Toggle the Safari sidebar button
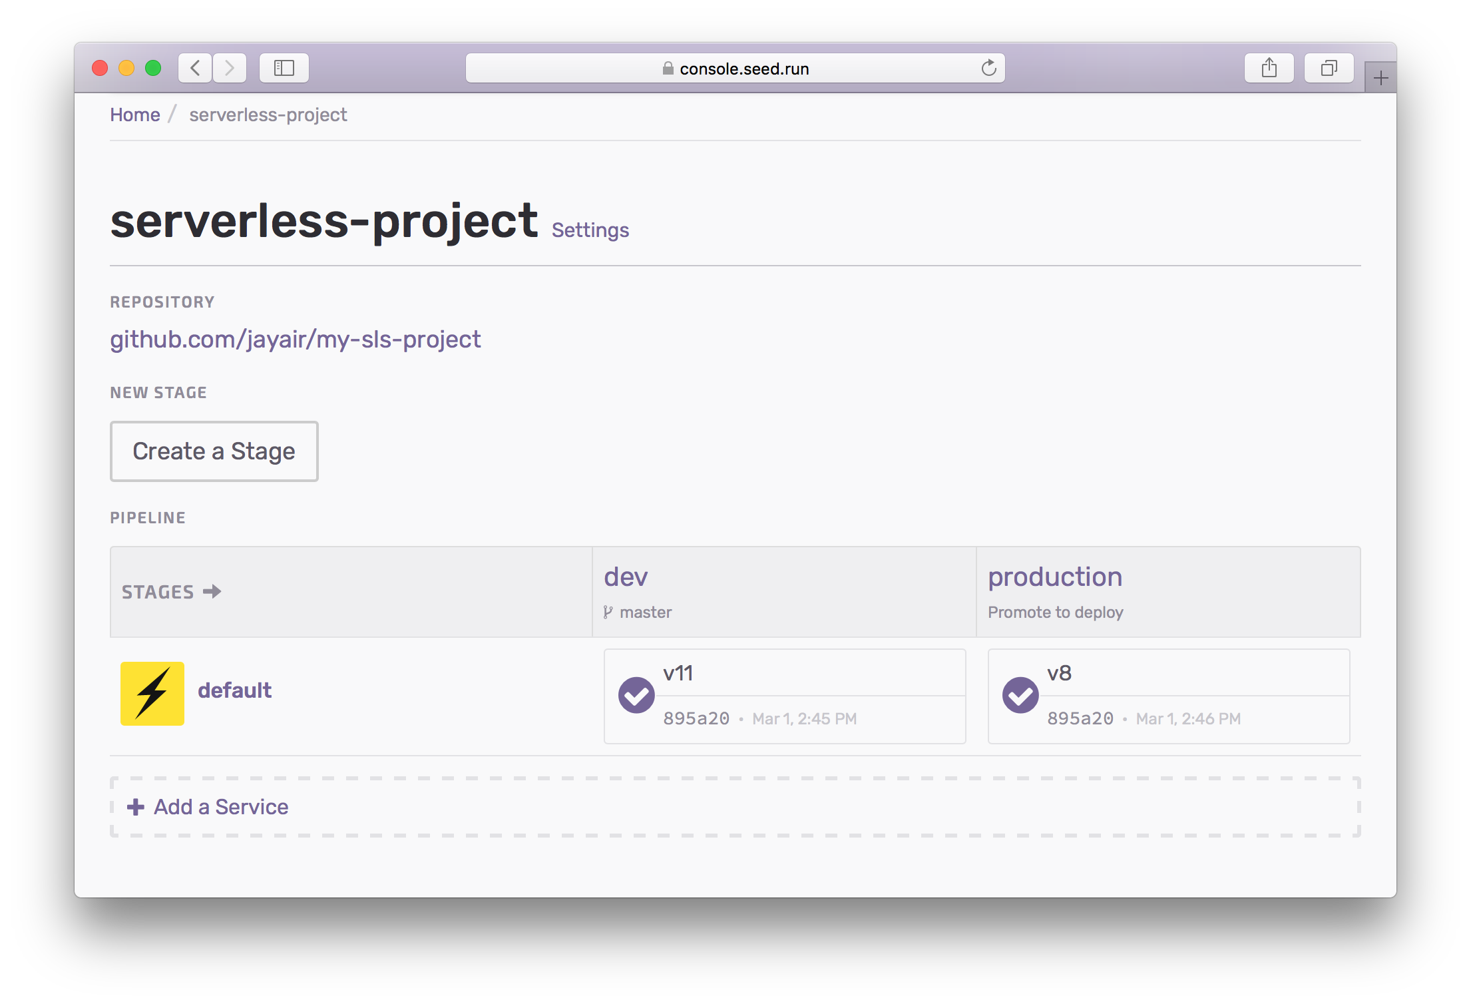This screenshot has width=1471, height=1004. [284, 68]
